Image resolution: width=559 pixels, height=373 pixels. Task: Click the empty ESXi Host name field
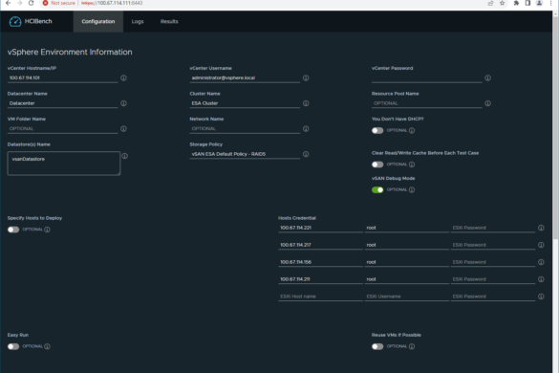pyautogui.click(x=320, y=296)
